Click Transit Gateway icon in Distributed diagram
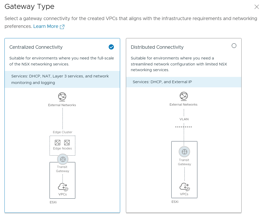263x218 pixels. pyautogui.click(x=184, y=152)
